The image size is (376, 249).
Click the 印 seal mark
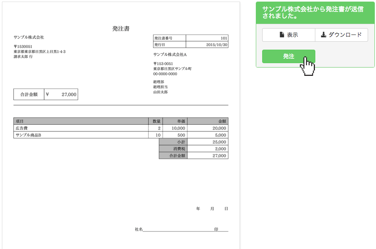216,229
